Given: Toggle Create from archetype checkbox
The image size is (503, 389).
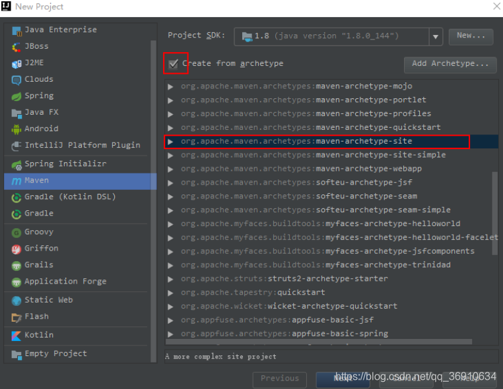Looking at the screenshot, I should [x=174, y=64].
